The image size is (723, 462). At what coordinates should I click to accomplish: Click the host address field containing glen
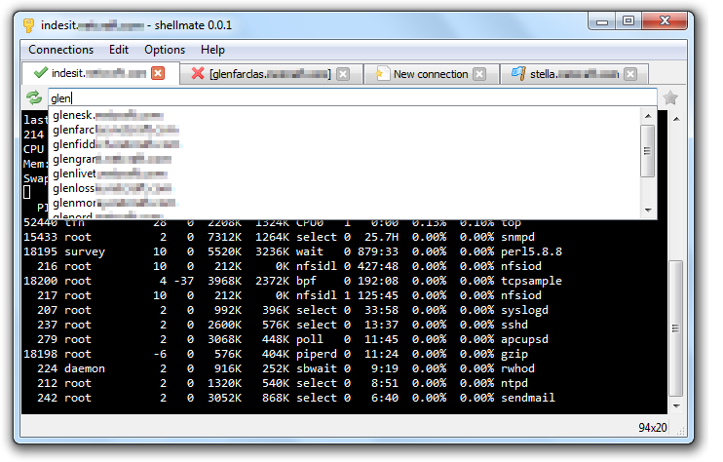(x=353, y=97)
